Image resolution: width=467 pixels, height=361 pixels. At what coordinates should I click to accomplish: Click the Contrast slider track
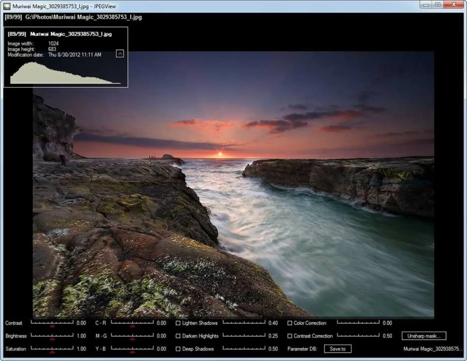52,322
